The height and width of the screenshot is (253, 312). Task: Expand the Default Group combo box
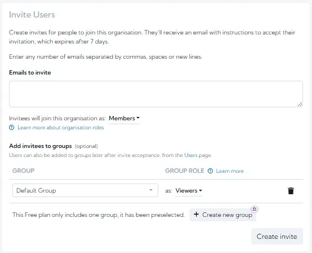pos(85,190)
